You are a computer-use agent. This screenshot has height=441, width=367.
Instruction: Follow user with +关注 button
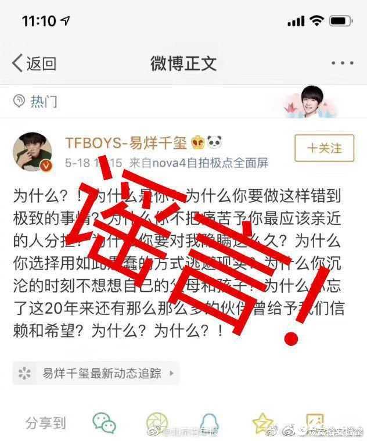(x=324, y=148)
